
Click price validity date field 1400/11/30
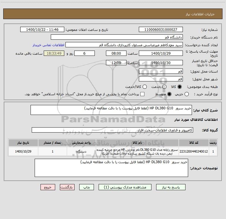pyautogui.click(x=161, y=63)
